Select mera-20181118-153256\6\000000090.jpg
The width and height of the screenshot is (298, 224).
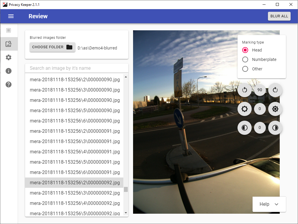point(74,121)
